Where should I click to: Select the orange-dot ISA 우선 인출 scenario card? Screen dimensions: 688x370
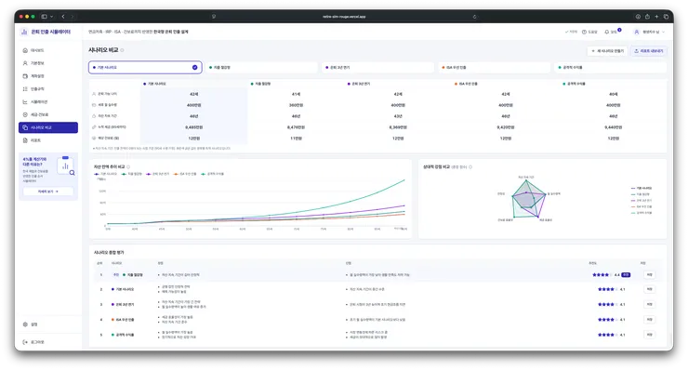coord(494,67)
